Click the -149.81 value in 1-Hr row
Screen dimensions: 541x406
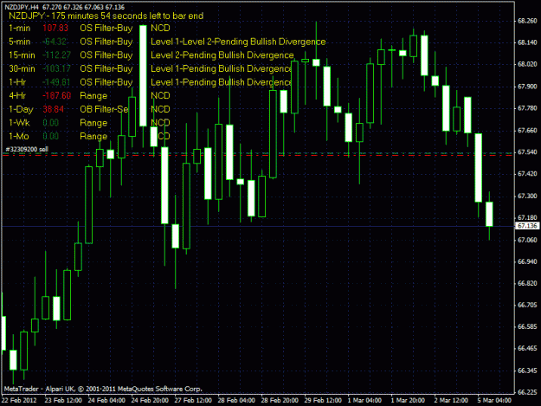(56, 82)
